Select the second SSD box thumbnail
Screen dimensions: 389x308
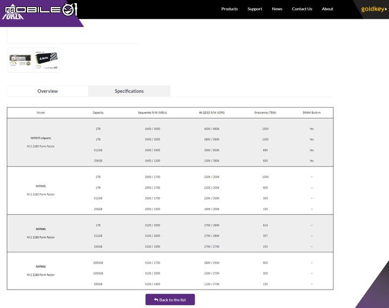(46, 60)
